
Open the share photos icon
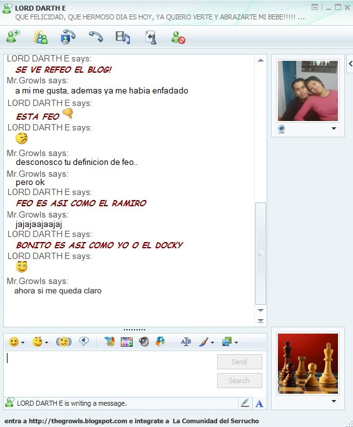point(227,342)
